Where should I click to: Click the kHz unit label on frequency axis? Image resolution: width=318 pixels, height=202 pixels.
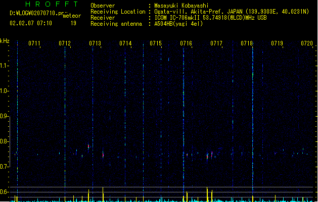(5, 41)
